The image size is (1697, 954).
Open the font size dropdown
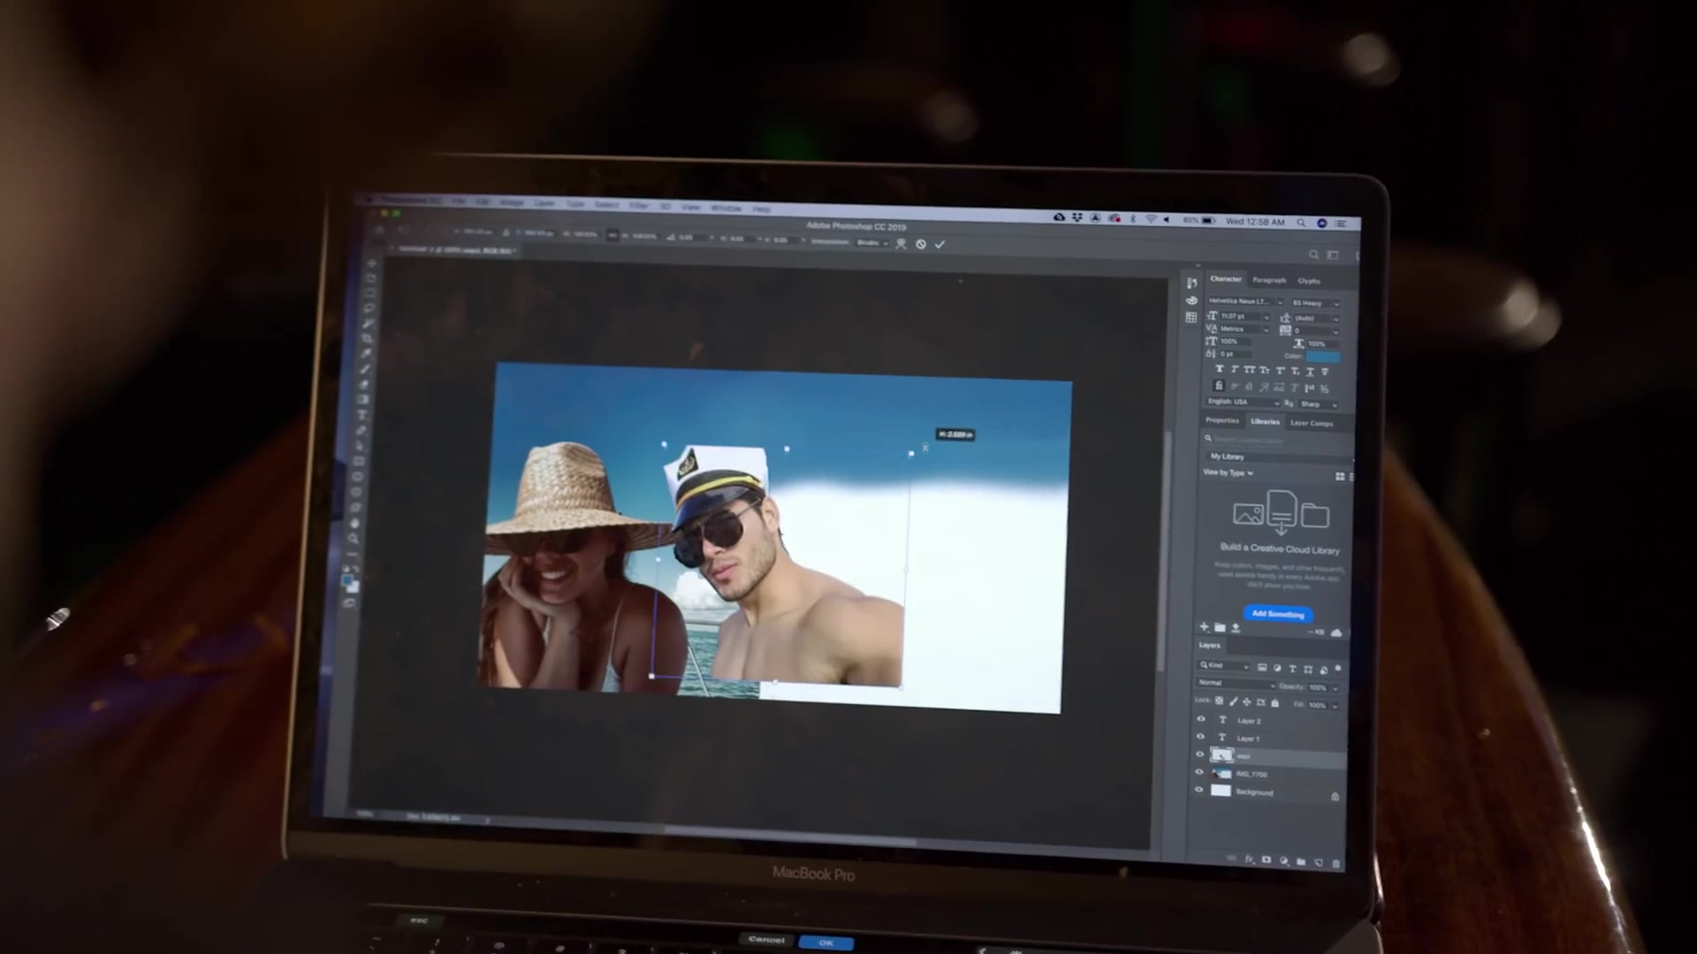(1267, 316)
